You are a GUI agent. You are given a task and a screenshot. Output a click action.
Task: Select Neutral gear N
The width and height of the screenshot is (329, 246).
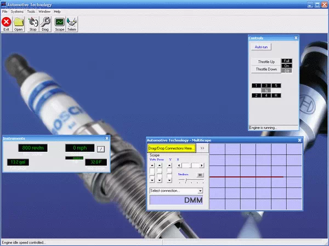click(x=266, y=90)
